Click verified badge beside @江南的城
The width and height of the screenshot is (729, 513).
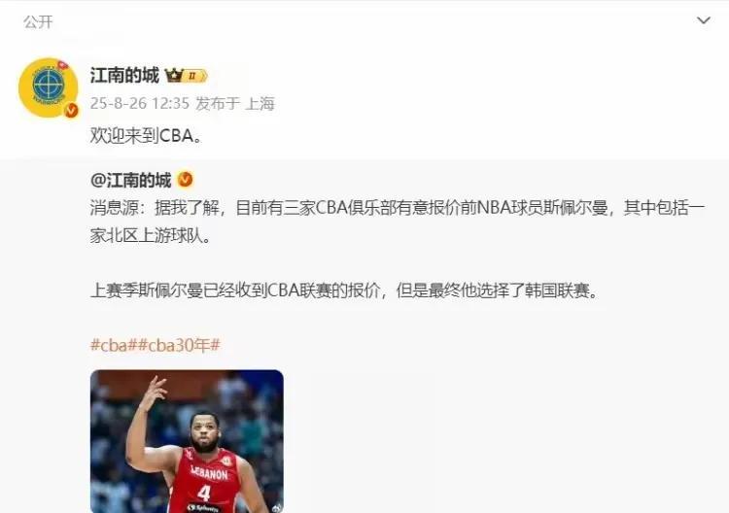pyautogui.click(x=185, y=180)
